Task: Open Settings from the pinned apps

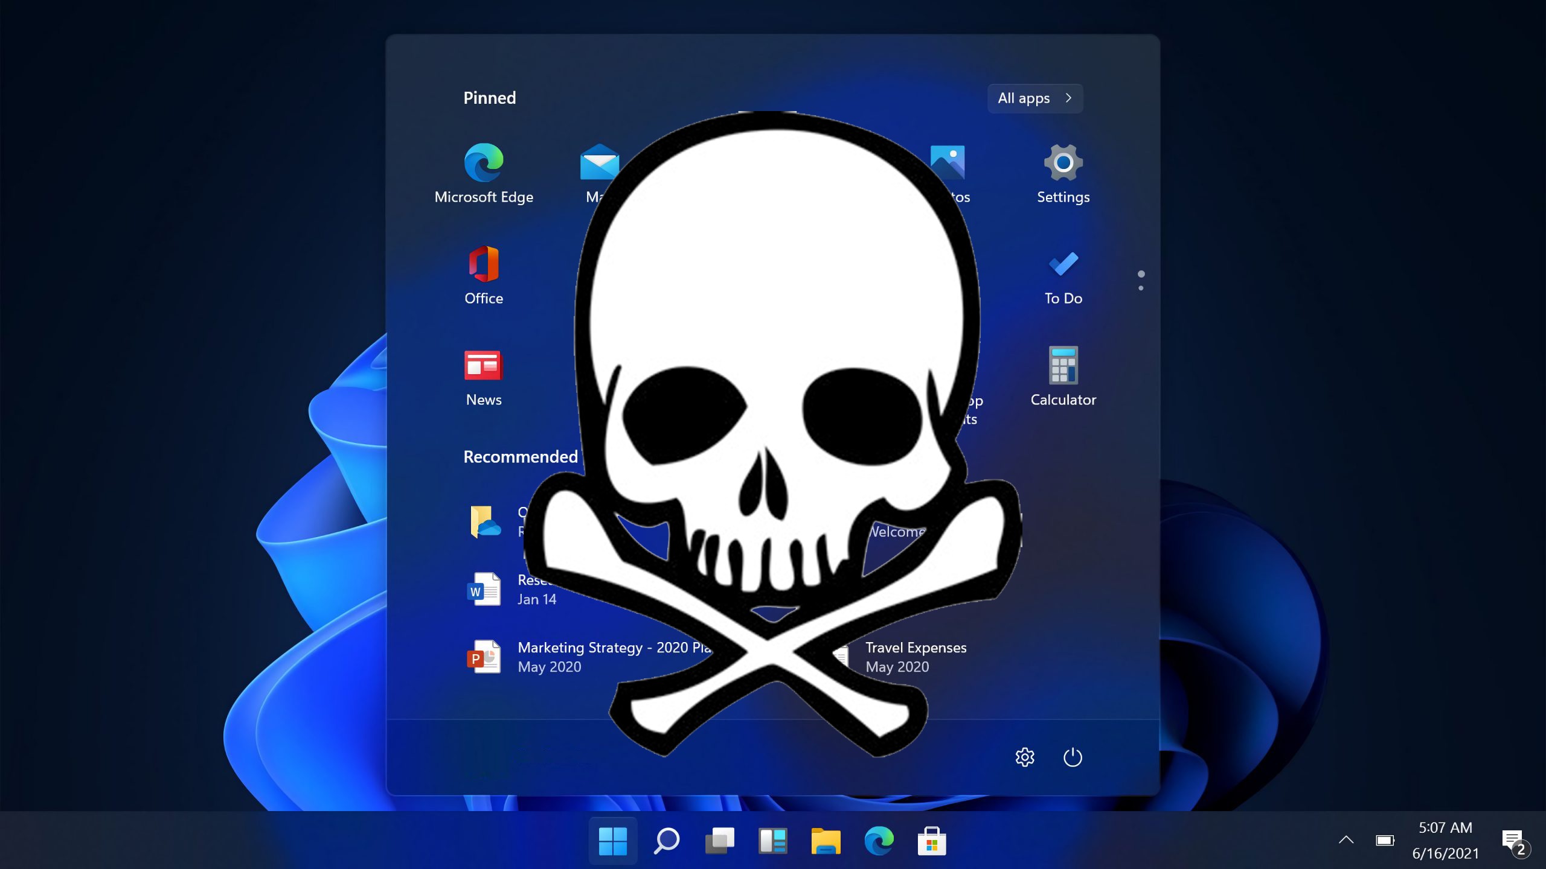Action: (x=1062, y=174)
